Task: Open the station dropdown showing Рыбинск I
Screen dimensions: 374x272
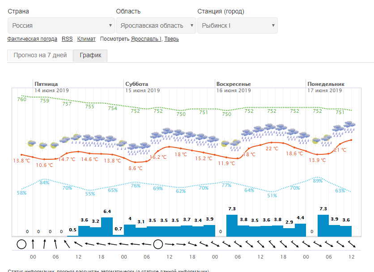Action: click(237, 25)
